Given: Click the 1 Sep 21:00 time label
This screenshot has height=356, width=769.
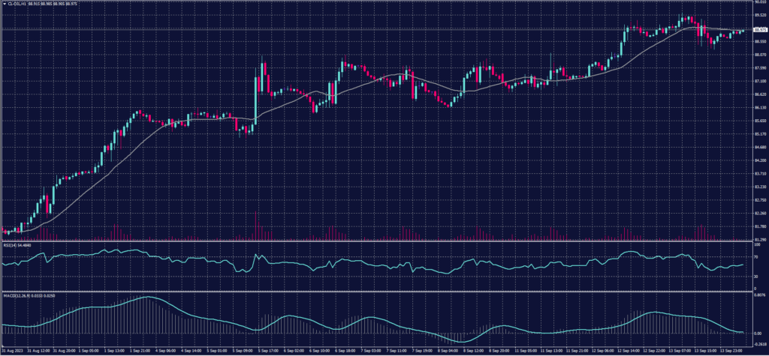Looking at the screenshot, I should pos(140,350).
